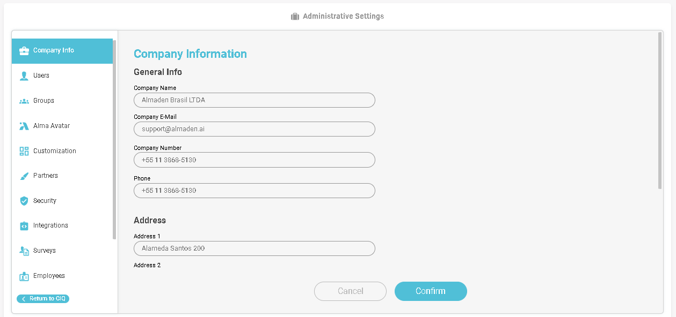Click the Surveys document icon
676x317 pixels.
tap(24, 251)
